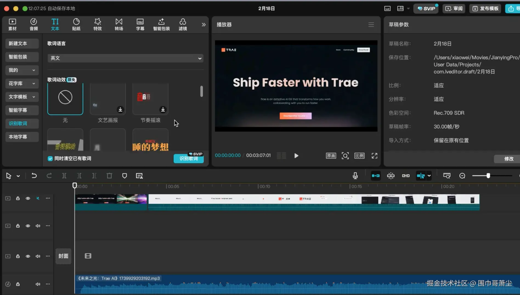This screenshot has height=295, width=520.
Task: Download the 节奏摇滚 lyric effect
Action: click(163, 109)
